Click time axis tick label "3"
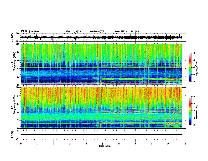The width and height of the screenshot is (208, 161). point(70,144)
